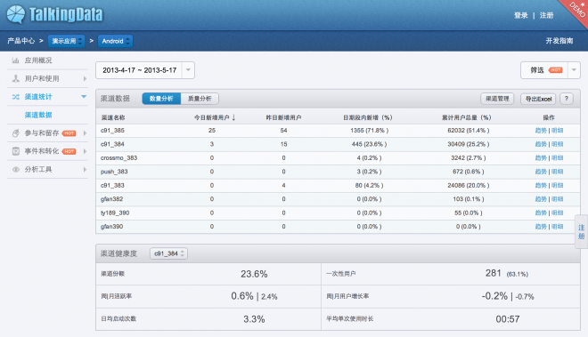The width and height of the screenshot is (588, 337).
Task: Click the 登录 link
Action: coord(521,15)
